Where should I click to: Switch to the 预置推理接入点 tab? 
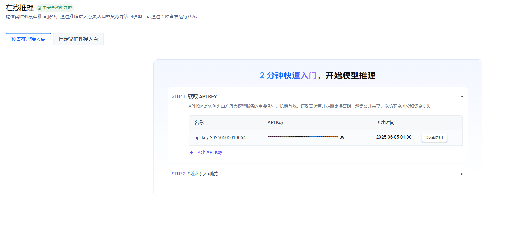click(28, 39)
